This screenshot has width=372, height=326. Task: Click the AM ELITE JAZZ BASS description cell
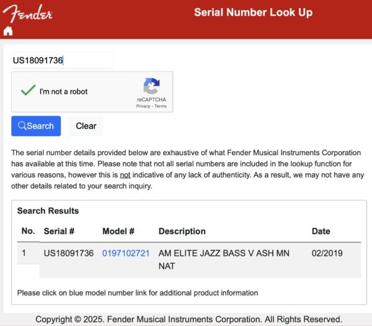[224, 260]
